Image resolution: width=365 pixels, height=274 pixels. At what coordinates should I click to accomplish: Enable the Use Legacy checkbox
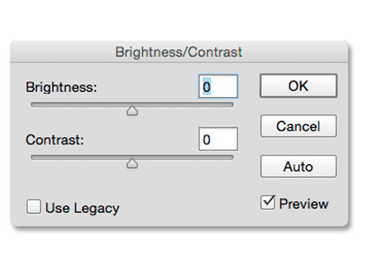point(34,207)
